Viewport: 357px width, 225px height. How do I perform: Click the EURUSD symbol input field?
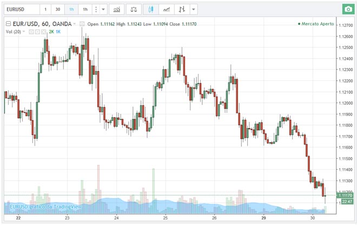(21, 10)
